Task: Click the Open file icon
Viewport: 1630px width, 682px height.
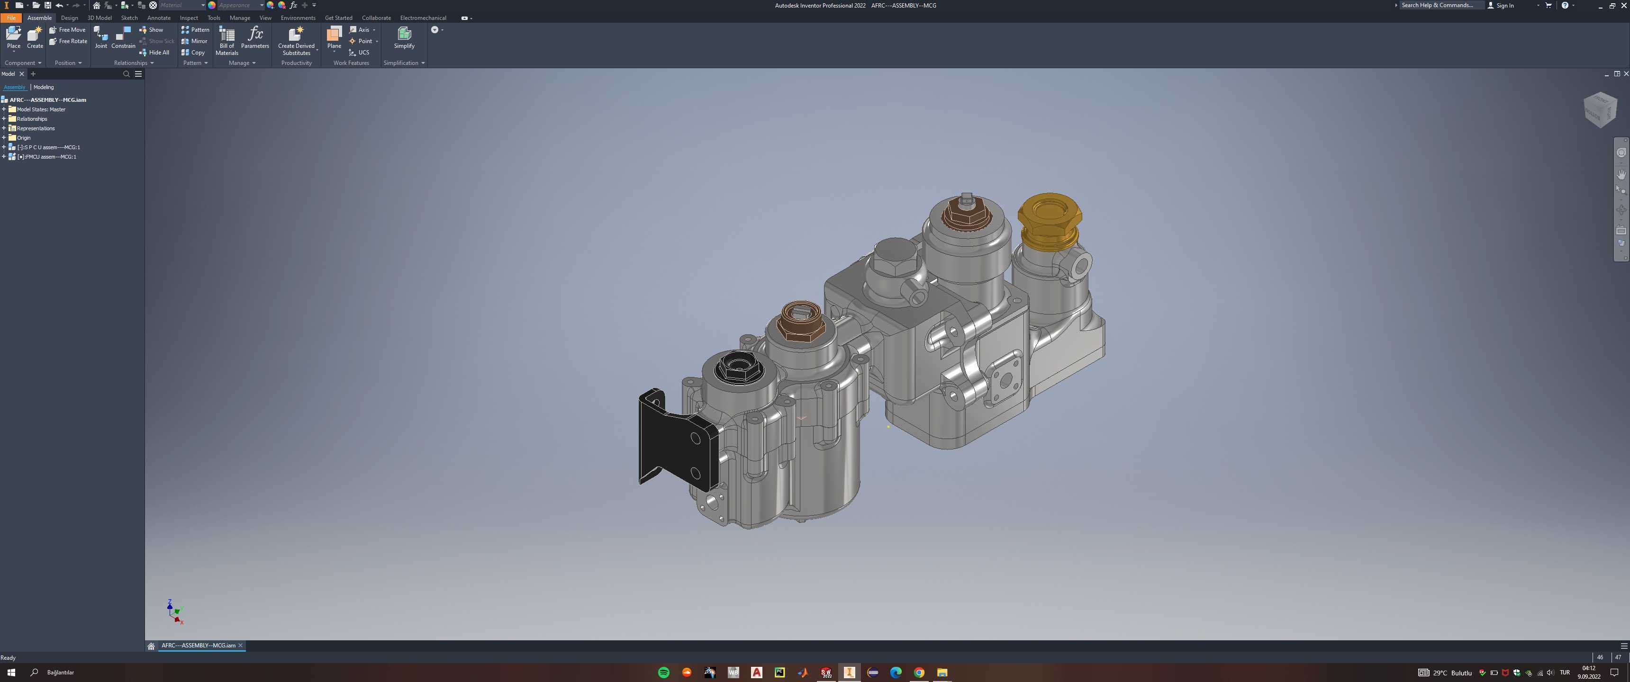Action: (36, 5)
